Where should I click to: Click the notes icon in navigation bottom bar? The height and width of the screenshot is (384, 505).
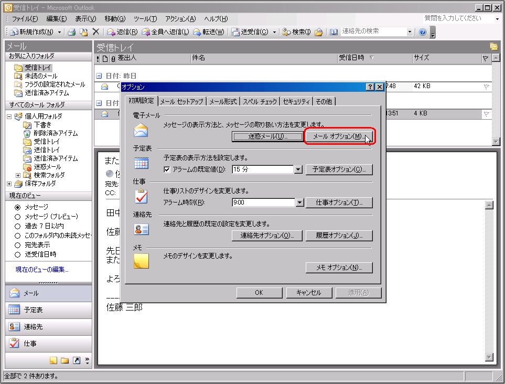[53, 360]
